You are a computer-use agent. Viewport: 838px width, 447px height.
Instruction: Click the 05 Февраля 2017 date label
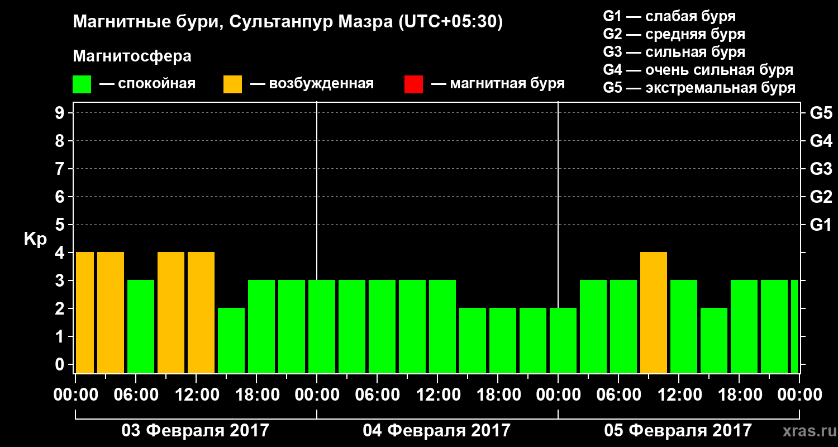(678, 431)
